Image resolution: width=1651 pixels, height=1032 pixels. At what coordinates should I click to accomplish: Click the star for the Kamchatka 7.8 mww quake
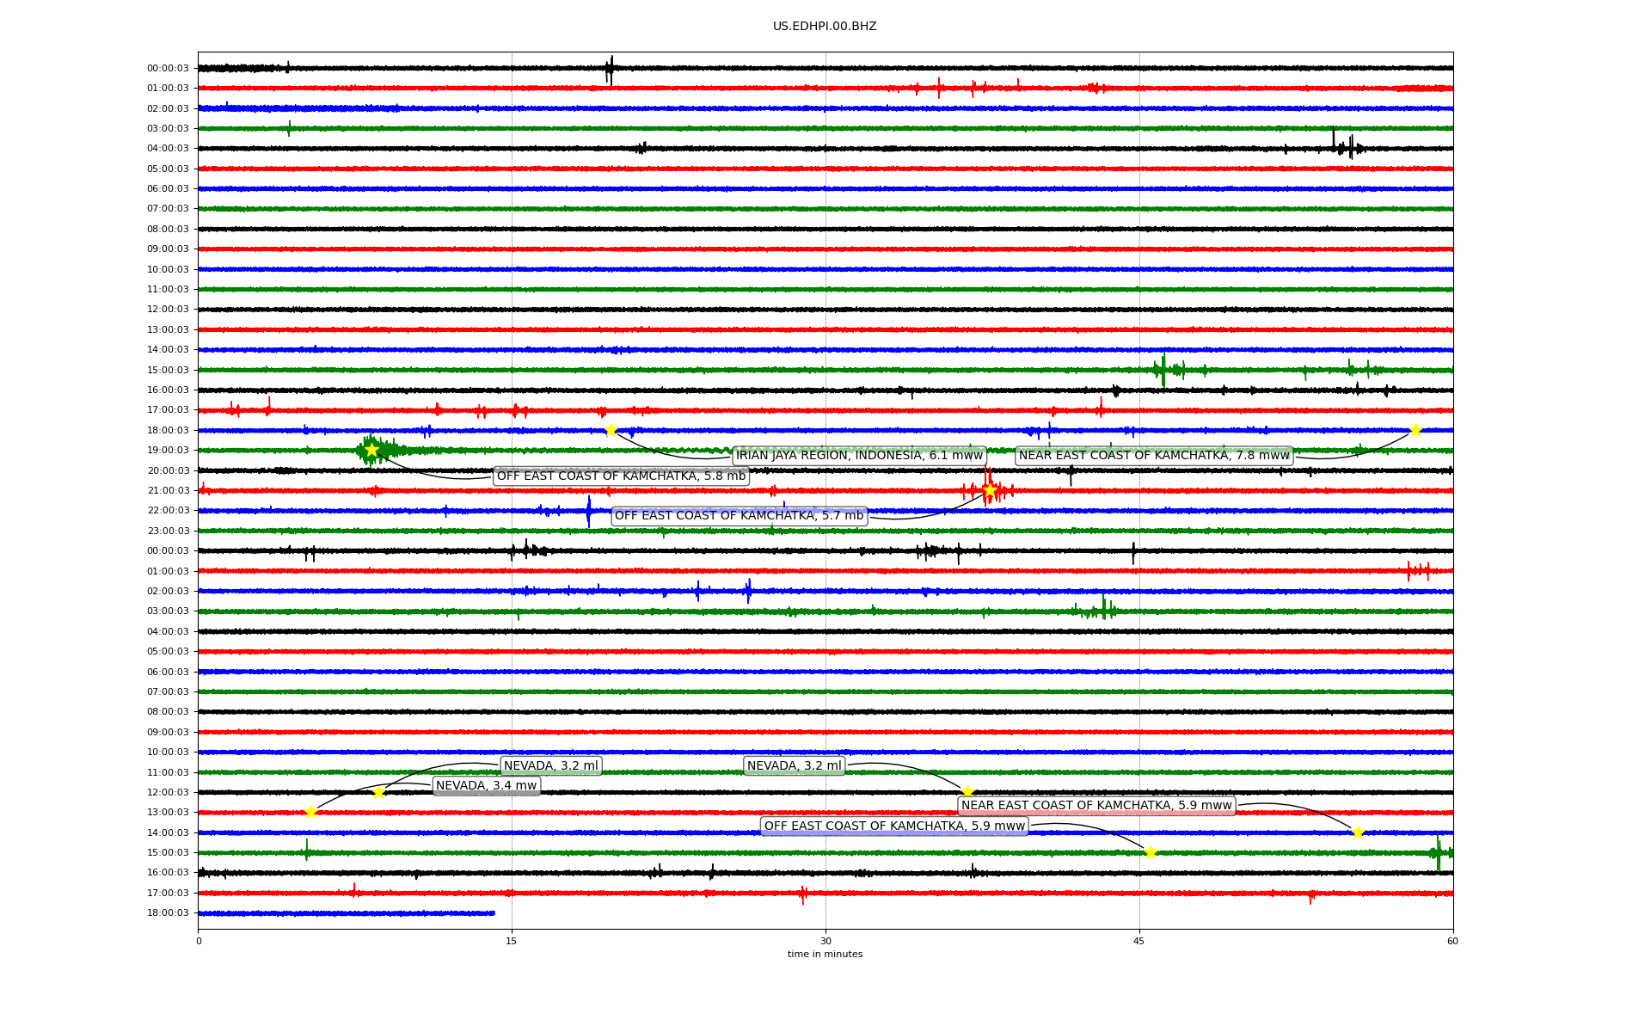(x=1415, y=430)
